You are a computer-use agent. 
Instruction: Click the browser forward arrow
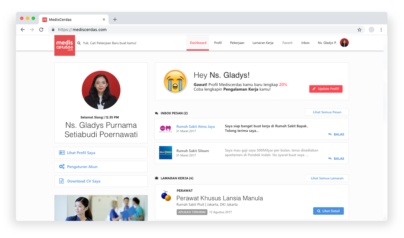tap(32, 30)
